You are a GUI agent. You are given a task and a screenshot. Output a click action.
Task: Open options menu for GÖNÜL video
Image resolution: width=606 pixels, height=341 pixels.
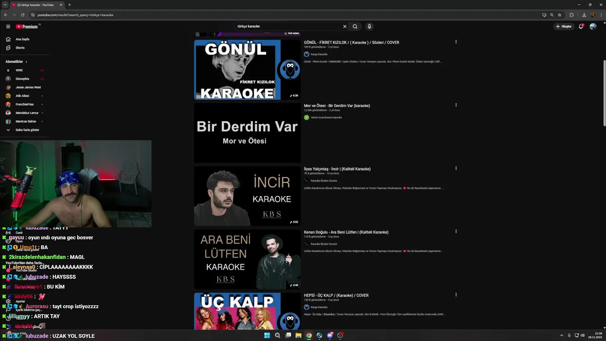(x=456, y=42)
